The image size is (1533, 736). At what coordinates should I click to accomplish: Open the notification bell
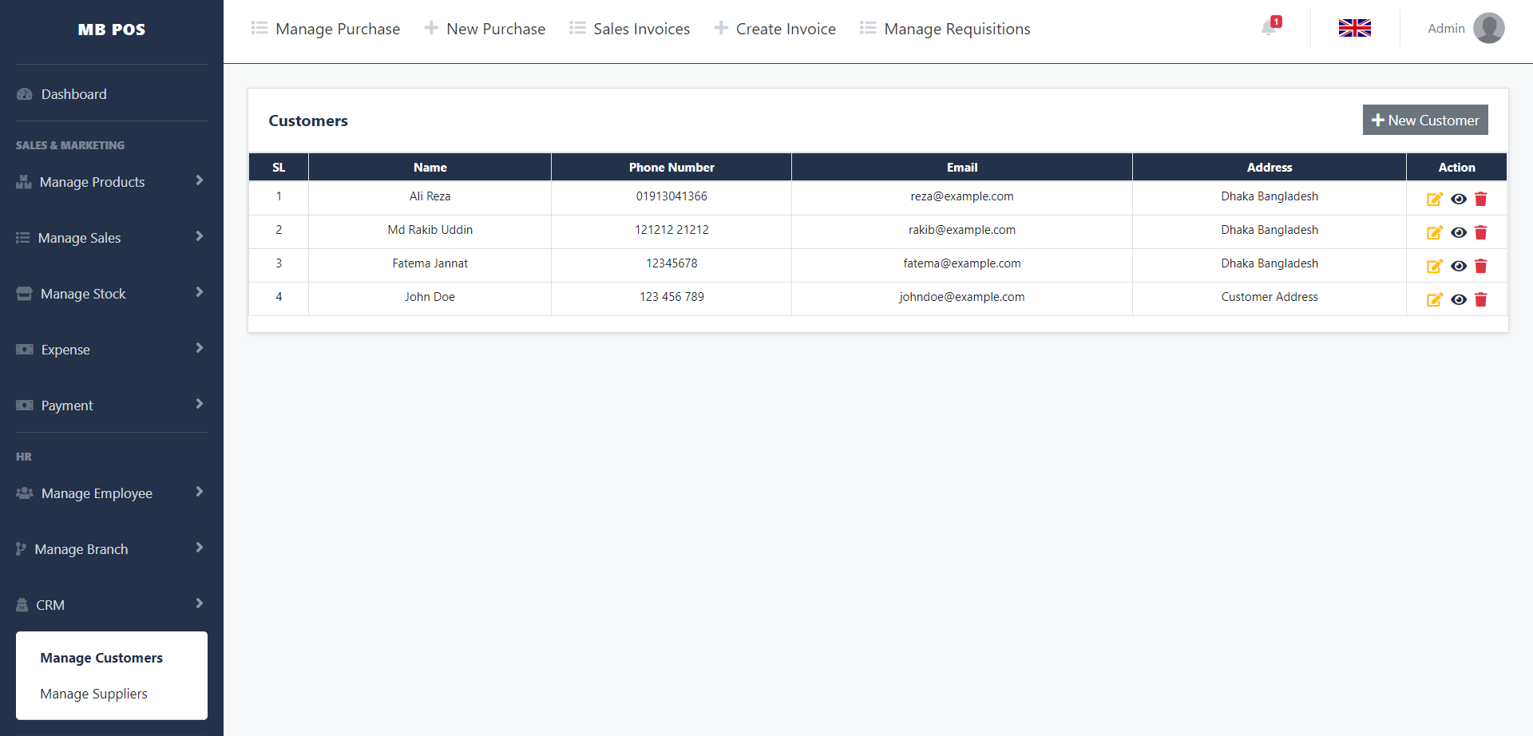coord(1269,28)
